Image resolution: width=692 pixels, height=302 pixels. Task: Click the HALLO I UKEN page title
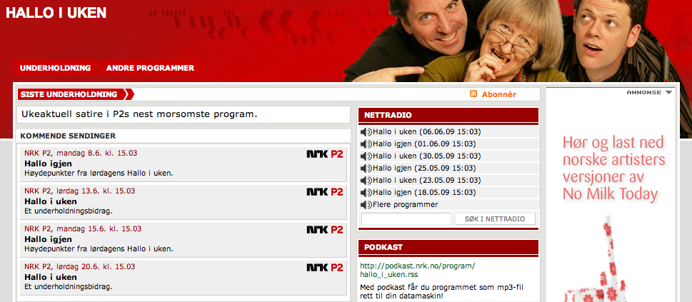pyautogui.click(x=56, y=13)
